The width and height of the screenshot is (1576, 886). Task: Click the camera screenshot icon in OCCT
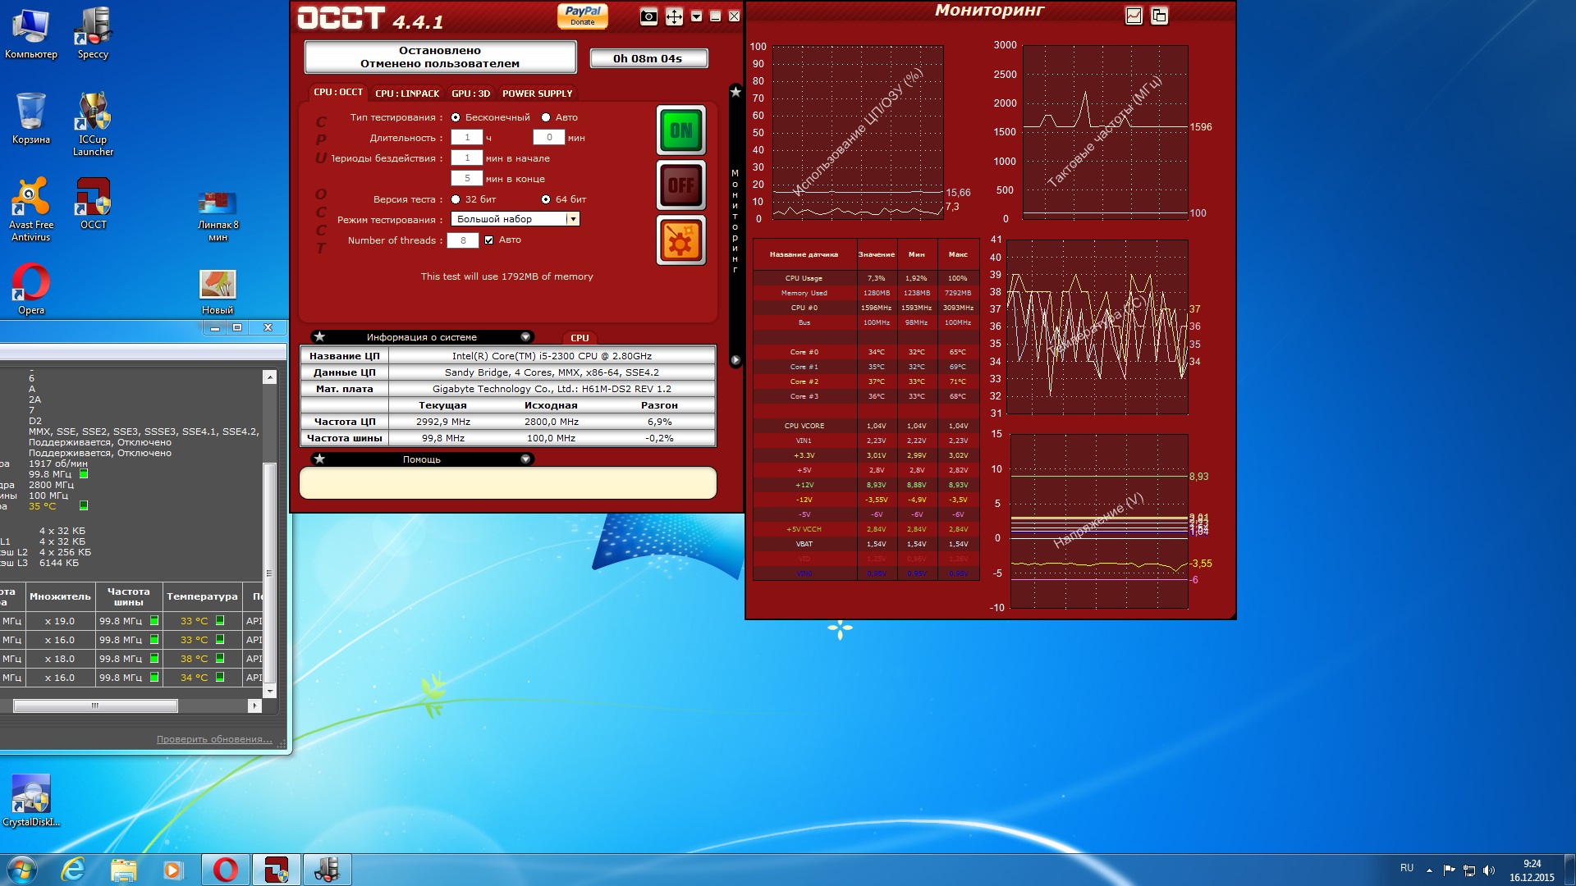648,16
